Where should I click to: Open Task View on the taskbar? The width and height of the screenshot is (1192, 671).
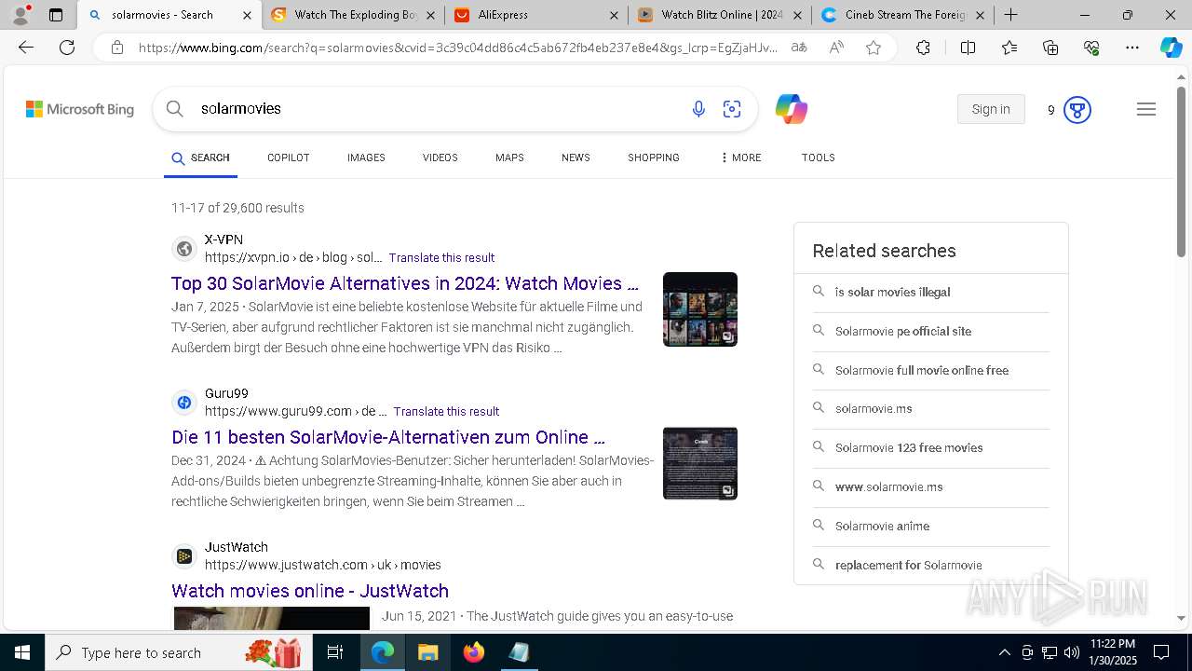[335, 652]
